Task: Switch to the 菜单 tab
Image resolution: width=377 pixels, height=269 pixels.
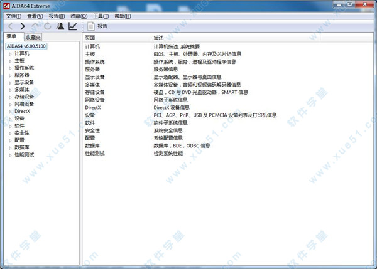Action: [x=11, y=36]
